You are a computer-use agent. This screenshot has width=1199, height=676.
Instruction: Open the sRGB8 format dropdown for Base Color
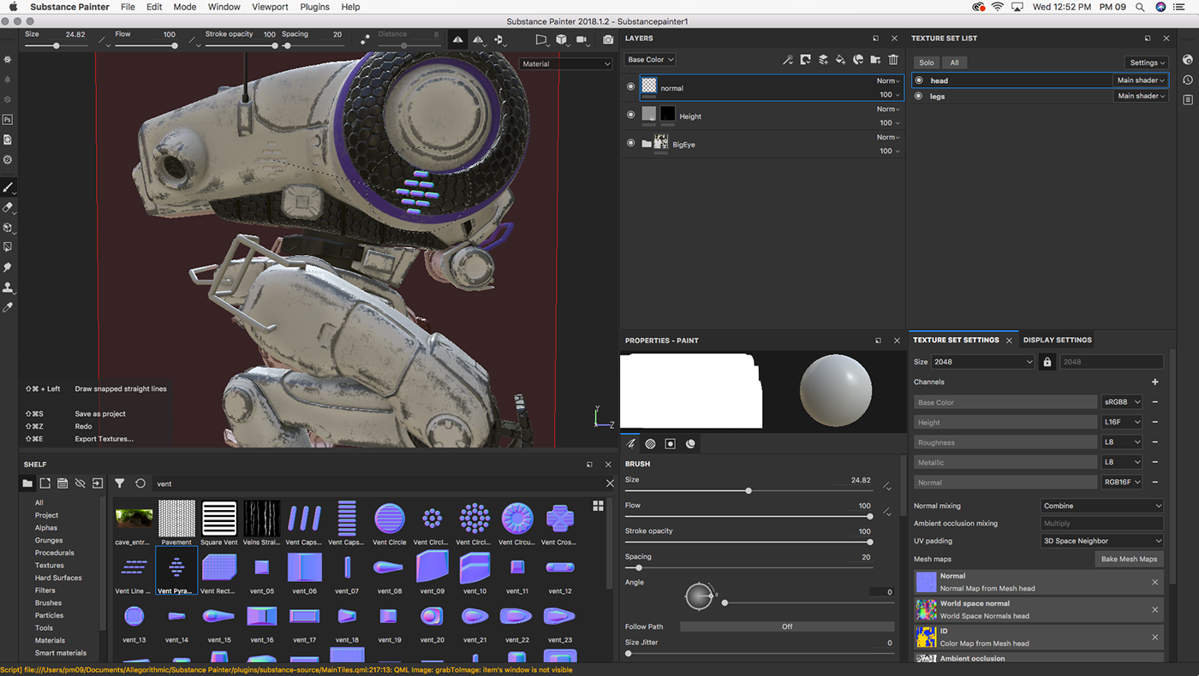(1122, 402)
